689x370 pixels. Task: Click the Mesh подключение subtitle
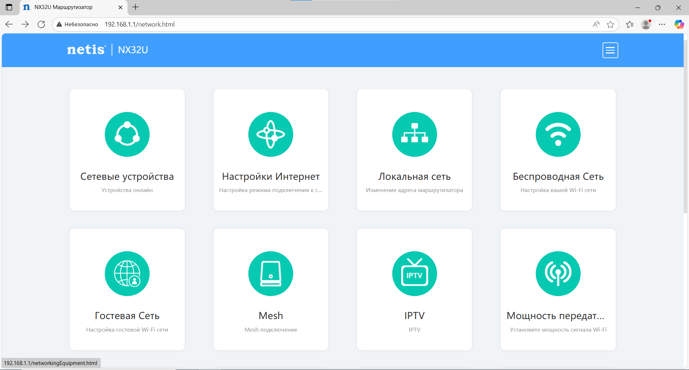[x=271, y=330]
